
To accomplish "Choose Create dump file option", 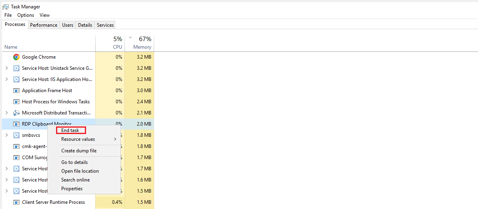I will (x=79, y=151).
